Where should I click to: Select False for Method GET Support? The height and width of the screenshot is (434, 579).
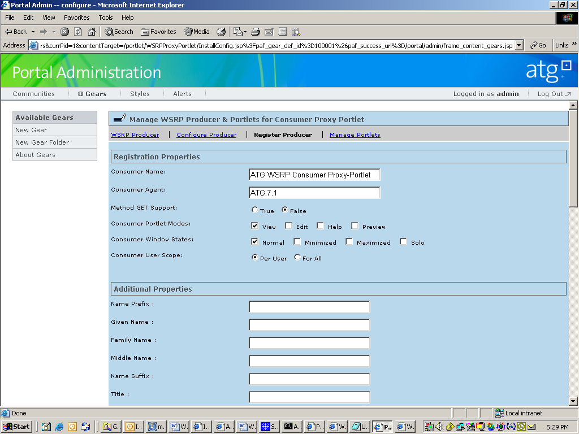coord(285,210)
